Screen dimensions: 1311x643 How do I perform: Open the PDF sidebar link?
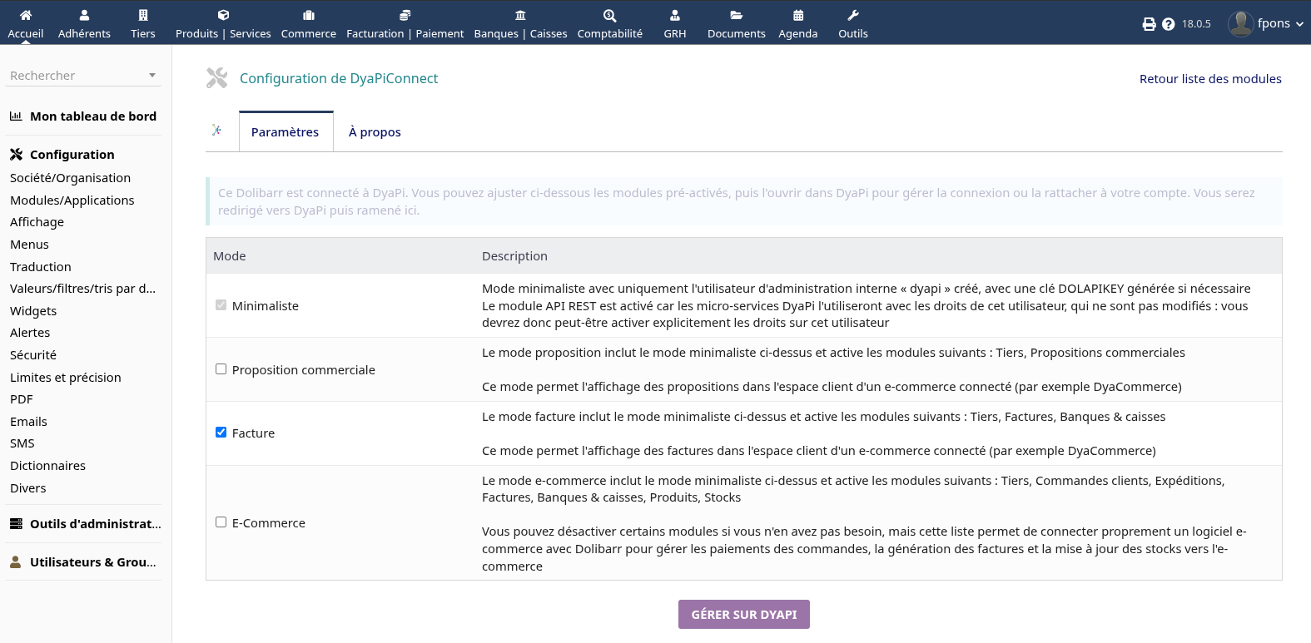(22, 399)
